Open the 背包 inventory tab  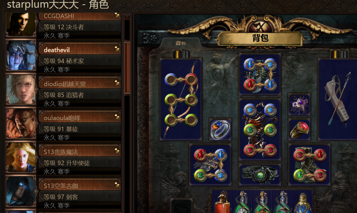[181, 43]
